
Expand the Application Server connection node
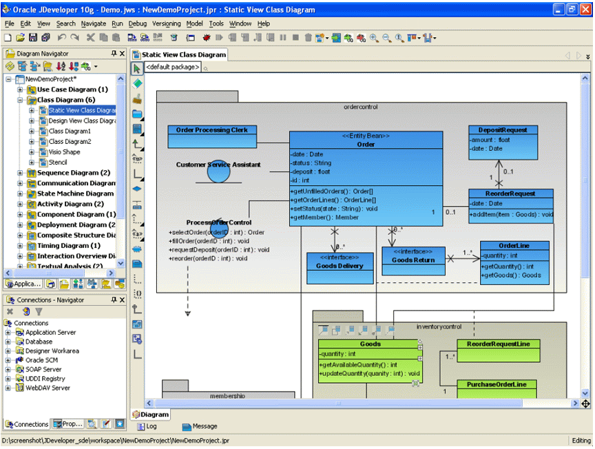click(8, 333)
